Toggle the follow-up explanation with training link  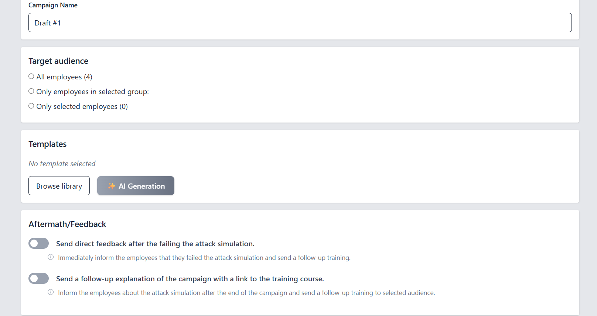pyautogui.click(x=38, y=278)
